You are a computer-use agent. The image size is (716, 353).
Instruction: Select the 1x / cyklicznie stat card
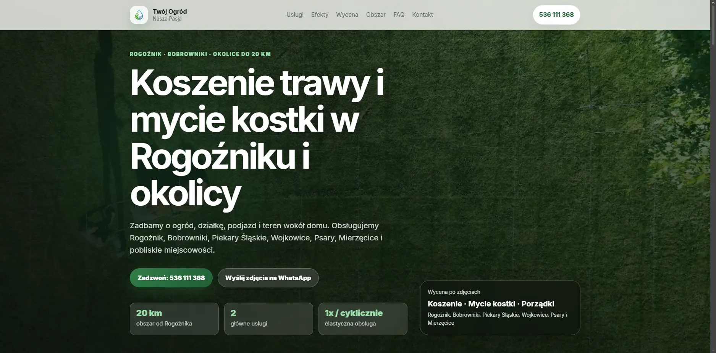click(363, 319)
